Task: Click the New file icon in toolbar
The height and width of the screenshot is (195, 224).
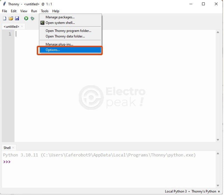Action: [4, 19]
